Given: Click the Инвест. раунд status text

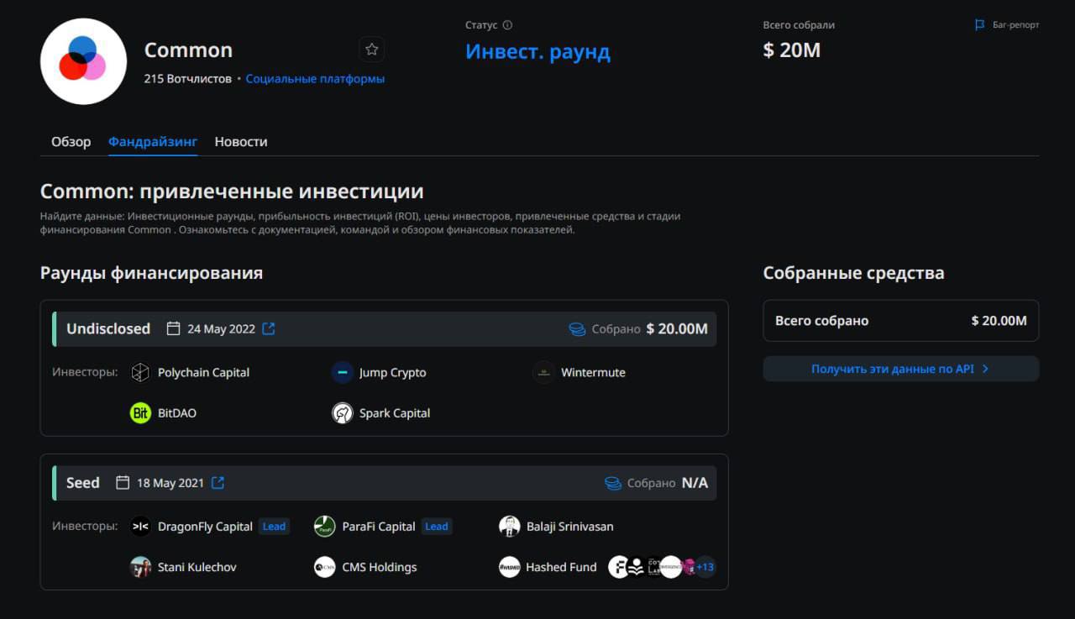Looking at the screenshot, I should [x=537, y=51].
